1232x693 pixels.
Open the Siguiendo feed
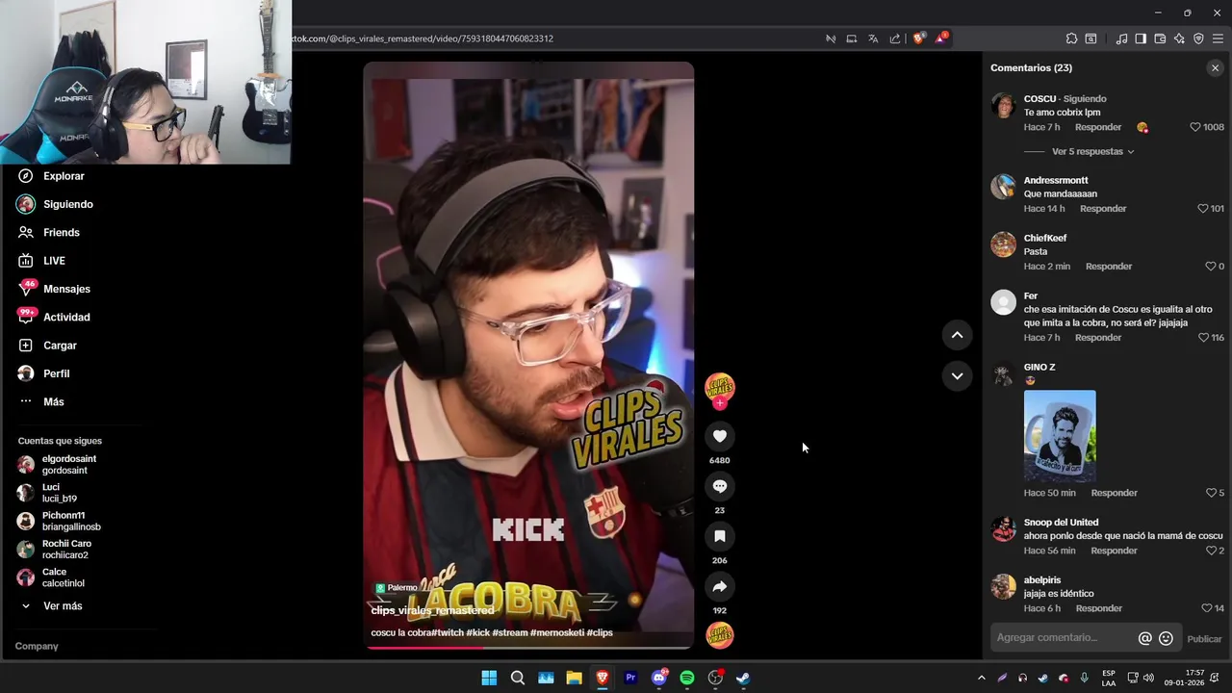[x=67, y=204]
